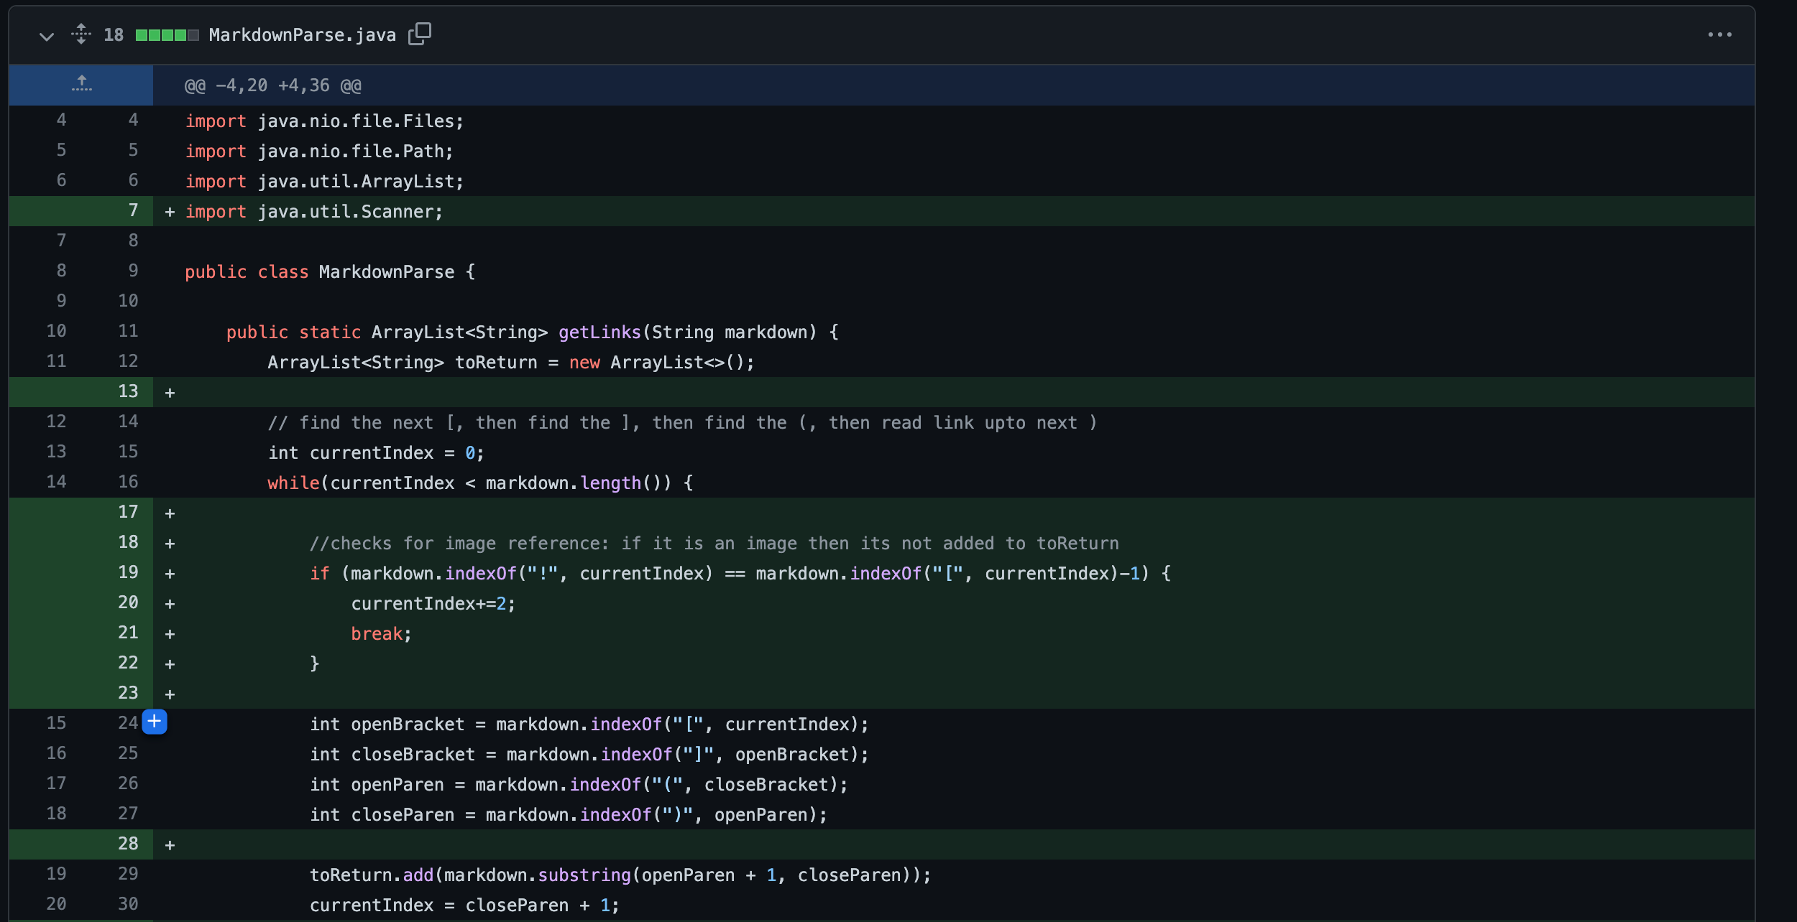Select new line number 28
Image resolution: width=1797 pixels, height=922 pixels.
(x=128, y=844)
